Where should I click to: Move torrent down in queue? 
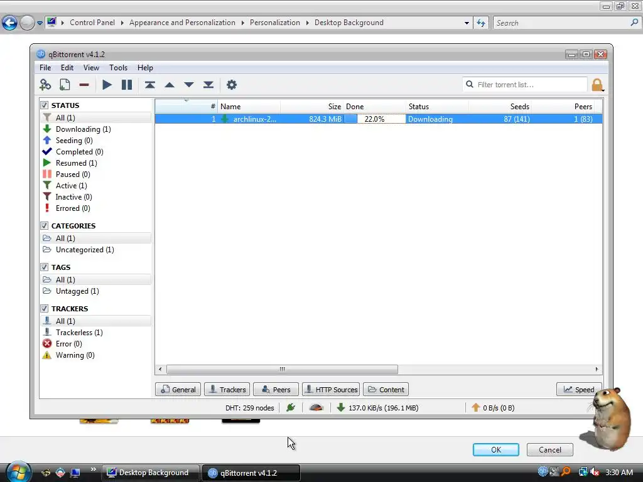(x=188, y=85)
